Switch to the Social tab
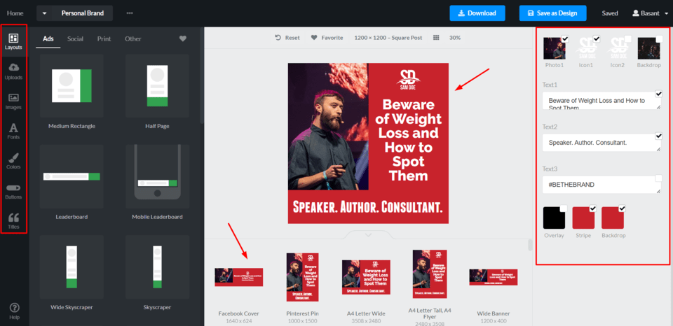 point(75,38)
